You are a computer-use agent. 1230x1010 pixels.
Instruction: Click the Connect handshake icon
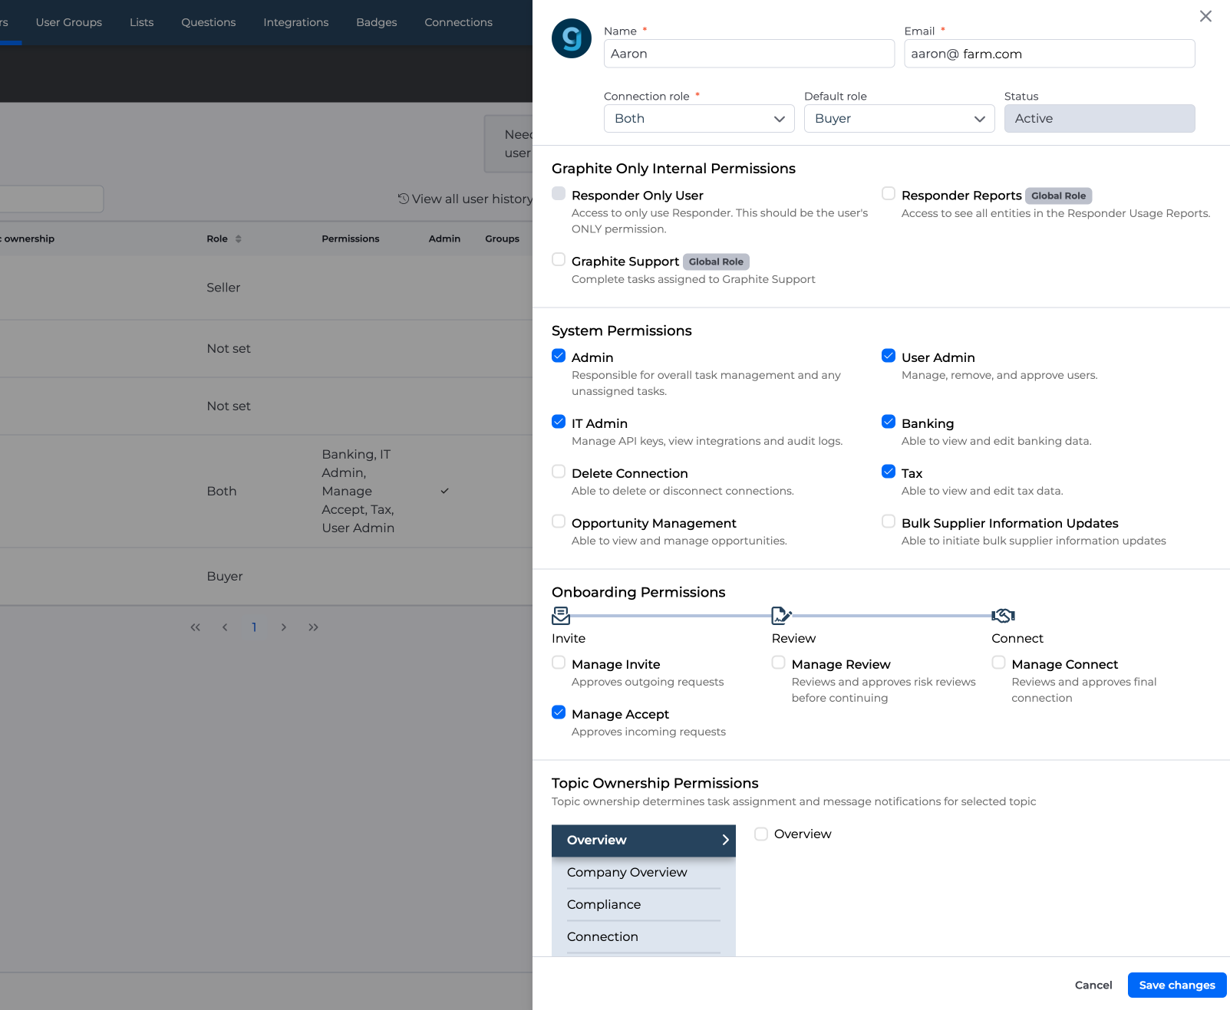point(1004,615)
